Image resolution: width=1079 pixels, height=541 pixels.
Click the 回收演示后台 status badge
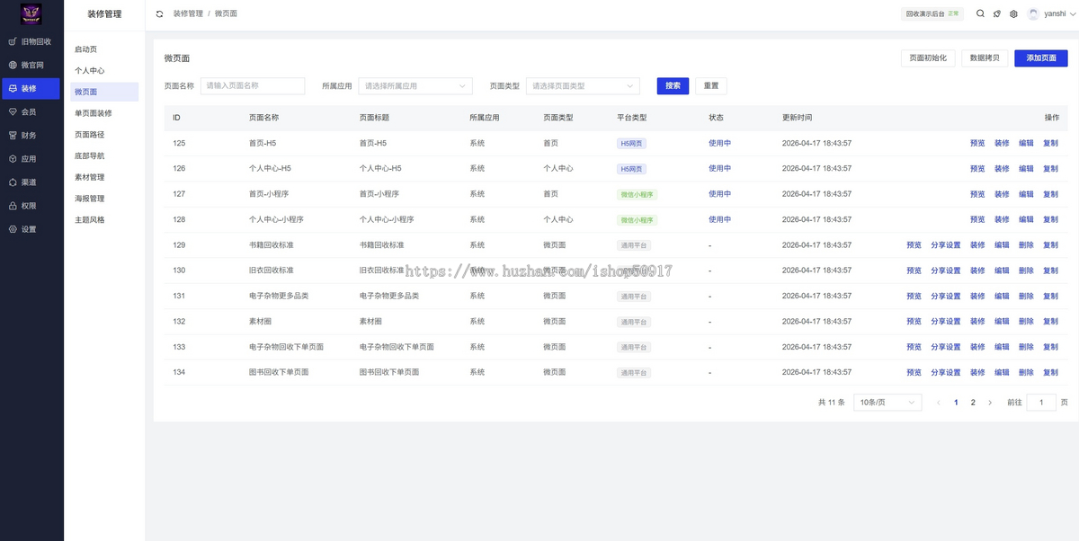pos(933,14)
